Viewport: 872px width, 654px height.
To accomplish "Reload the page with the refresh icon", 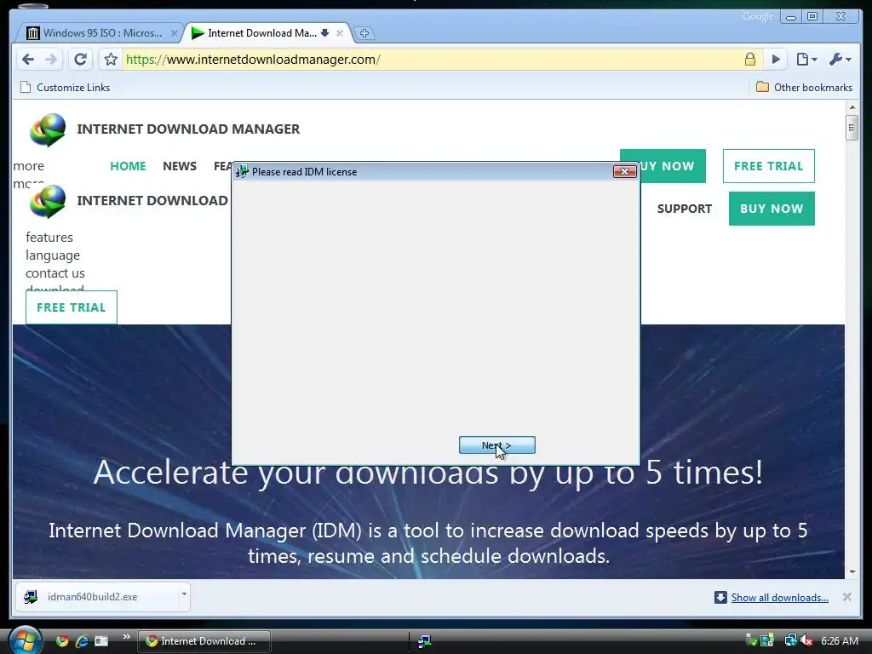I will (80, 60).
